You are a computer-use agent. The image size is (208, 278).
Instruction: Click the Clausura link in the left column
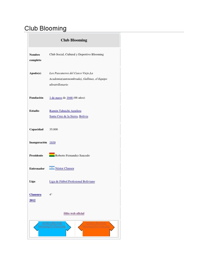point(35,194)
